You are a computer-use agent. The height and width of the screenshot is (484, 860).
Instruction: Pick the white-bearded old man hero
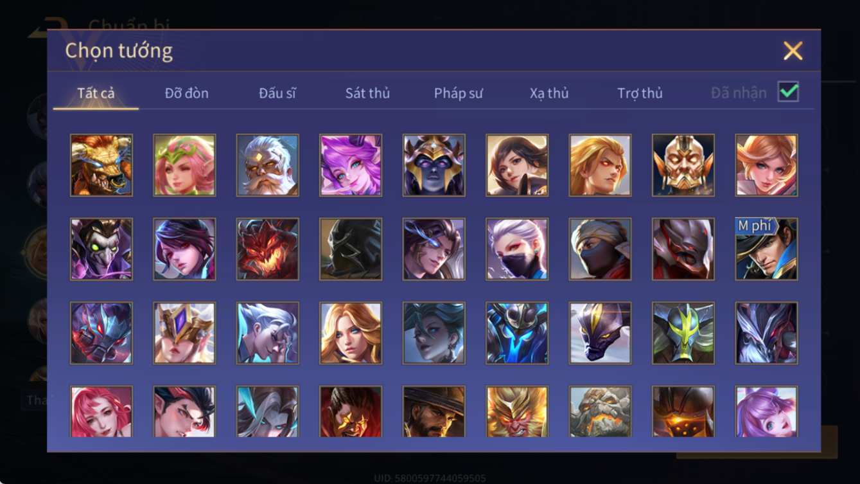(268, 165)
